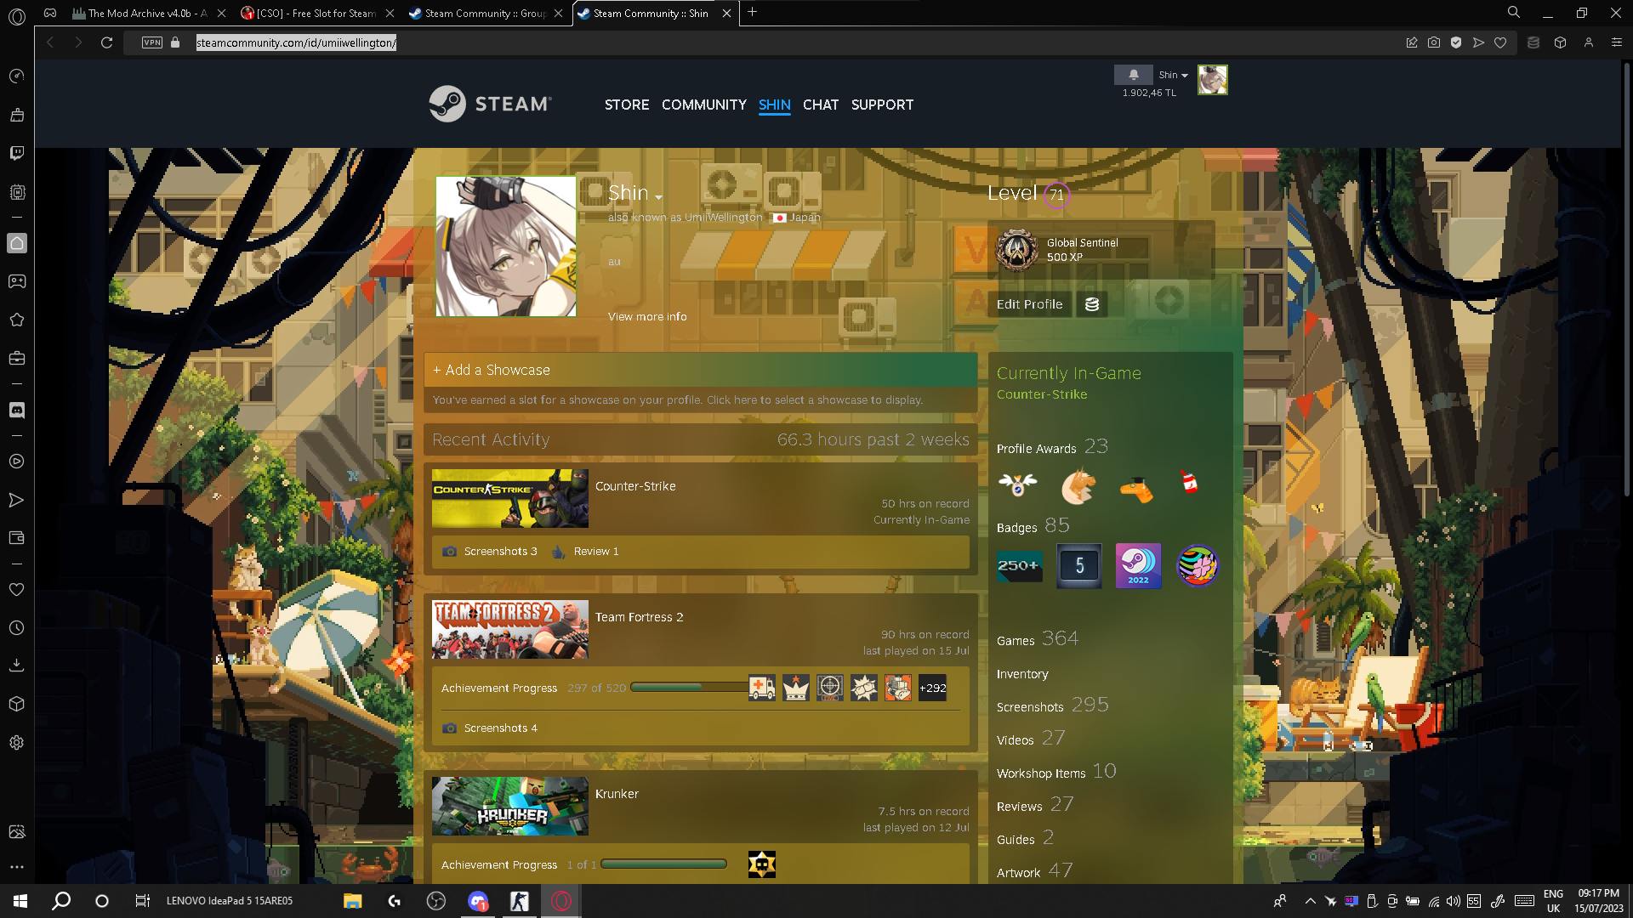The width and height of the screenshot is (1633, 918).
Task: Open Discord icon in Opera sidebar
Action: click(16, 410)
